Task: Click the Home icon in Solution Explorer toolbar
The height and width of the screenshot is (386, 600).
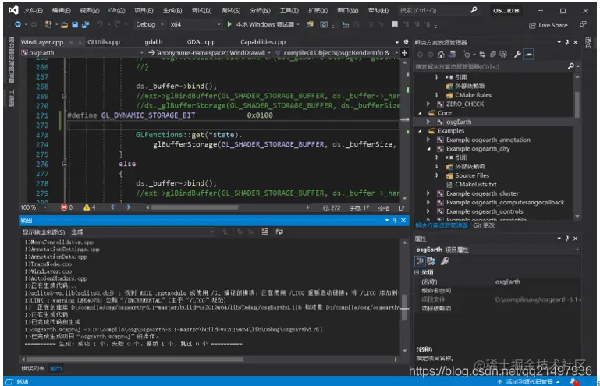Action: click(441, 55)
